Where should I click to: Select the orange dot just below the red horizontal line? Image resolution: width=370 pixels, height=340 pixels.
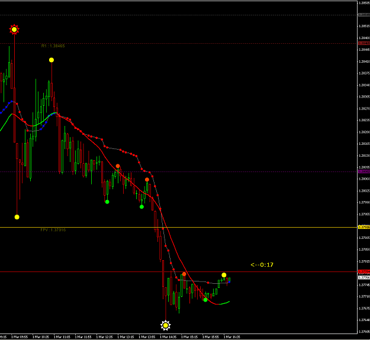[184, 274]
